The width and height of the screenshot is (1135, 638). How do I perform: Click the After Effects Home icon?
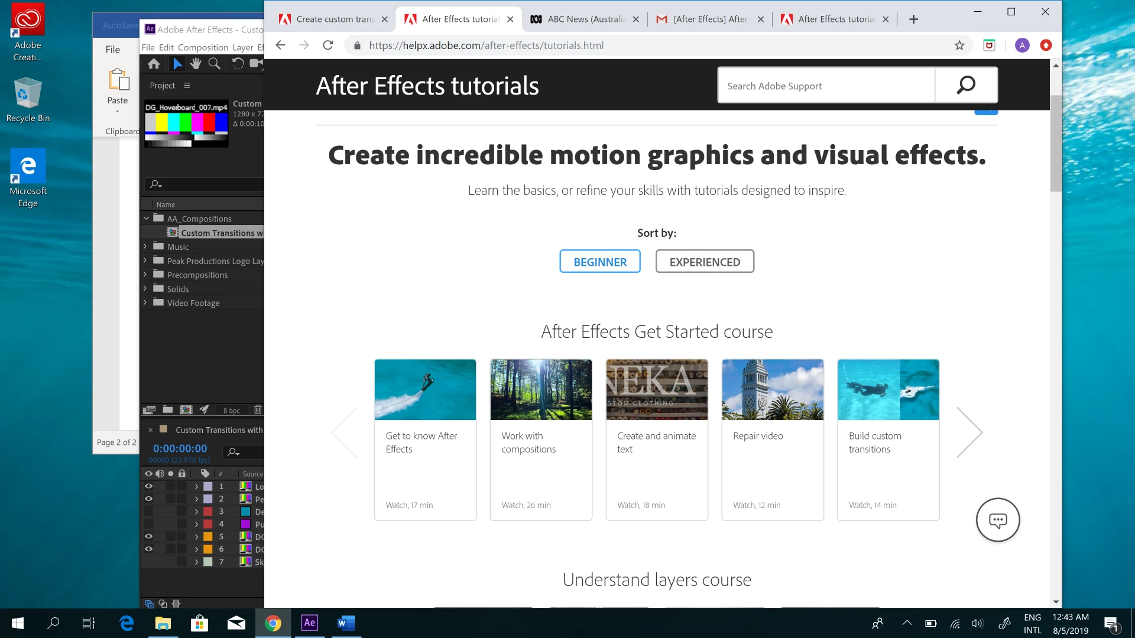(x=154, y=64)
